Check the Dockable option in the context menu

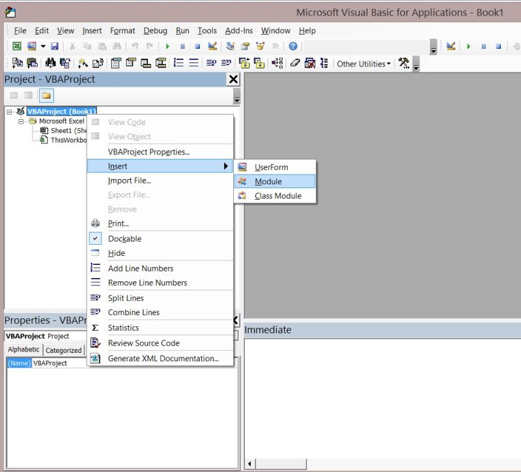pyautogui.click(x=124, y=238)
